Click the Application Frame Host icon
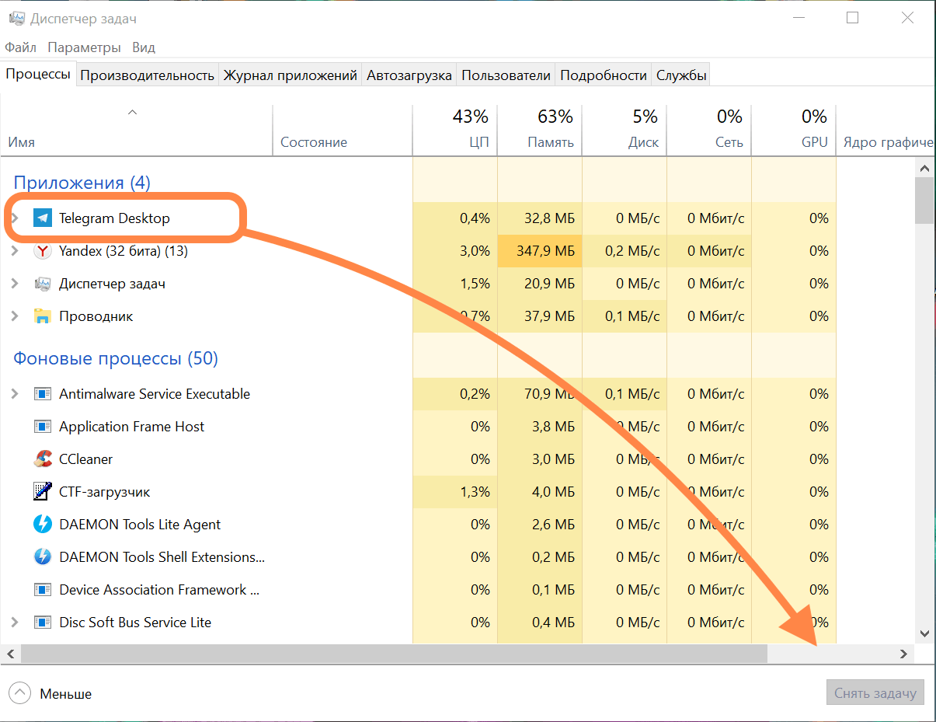Viewport: 936px width, 722px height. 43,427
